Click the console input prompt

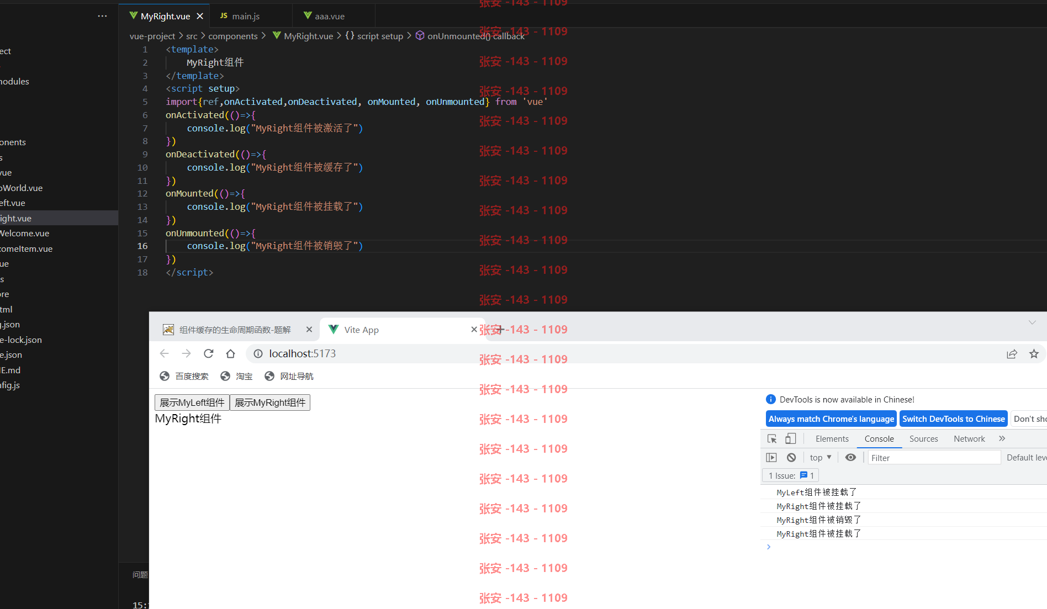(x=903, y=547)
